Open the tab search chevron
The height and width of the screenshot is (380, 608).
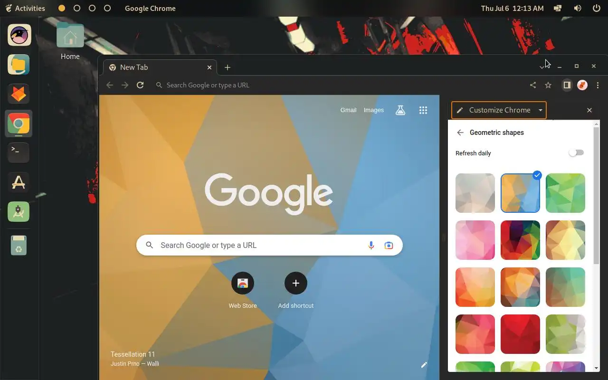pyautogui.click(x=541, y=67)
